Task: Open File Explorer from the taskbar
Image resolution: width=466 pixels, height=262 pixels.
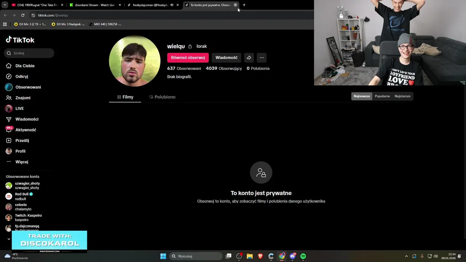Action: 250,256
